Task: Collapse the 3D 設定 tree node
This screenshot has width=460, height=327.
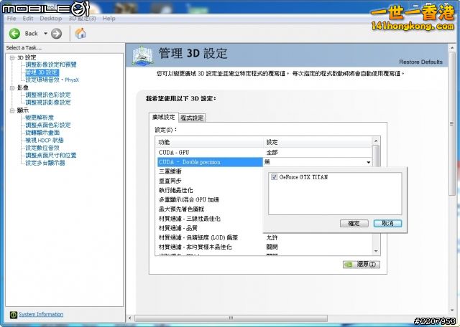Action: [11, 57]
